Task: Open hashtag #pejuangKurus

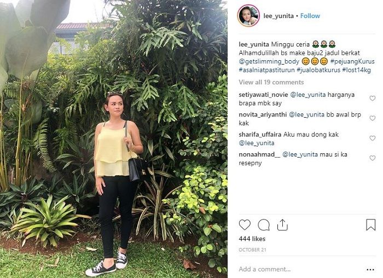Action: pos(352,61)
